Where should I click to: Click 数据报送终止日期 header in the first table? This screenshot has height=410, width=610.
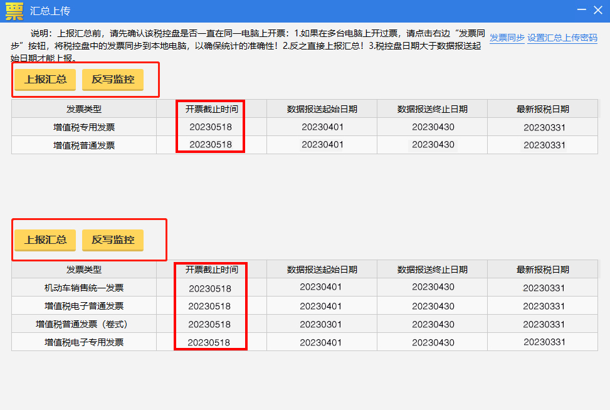[432, 109]
